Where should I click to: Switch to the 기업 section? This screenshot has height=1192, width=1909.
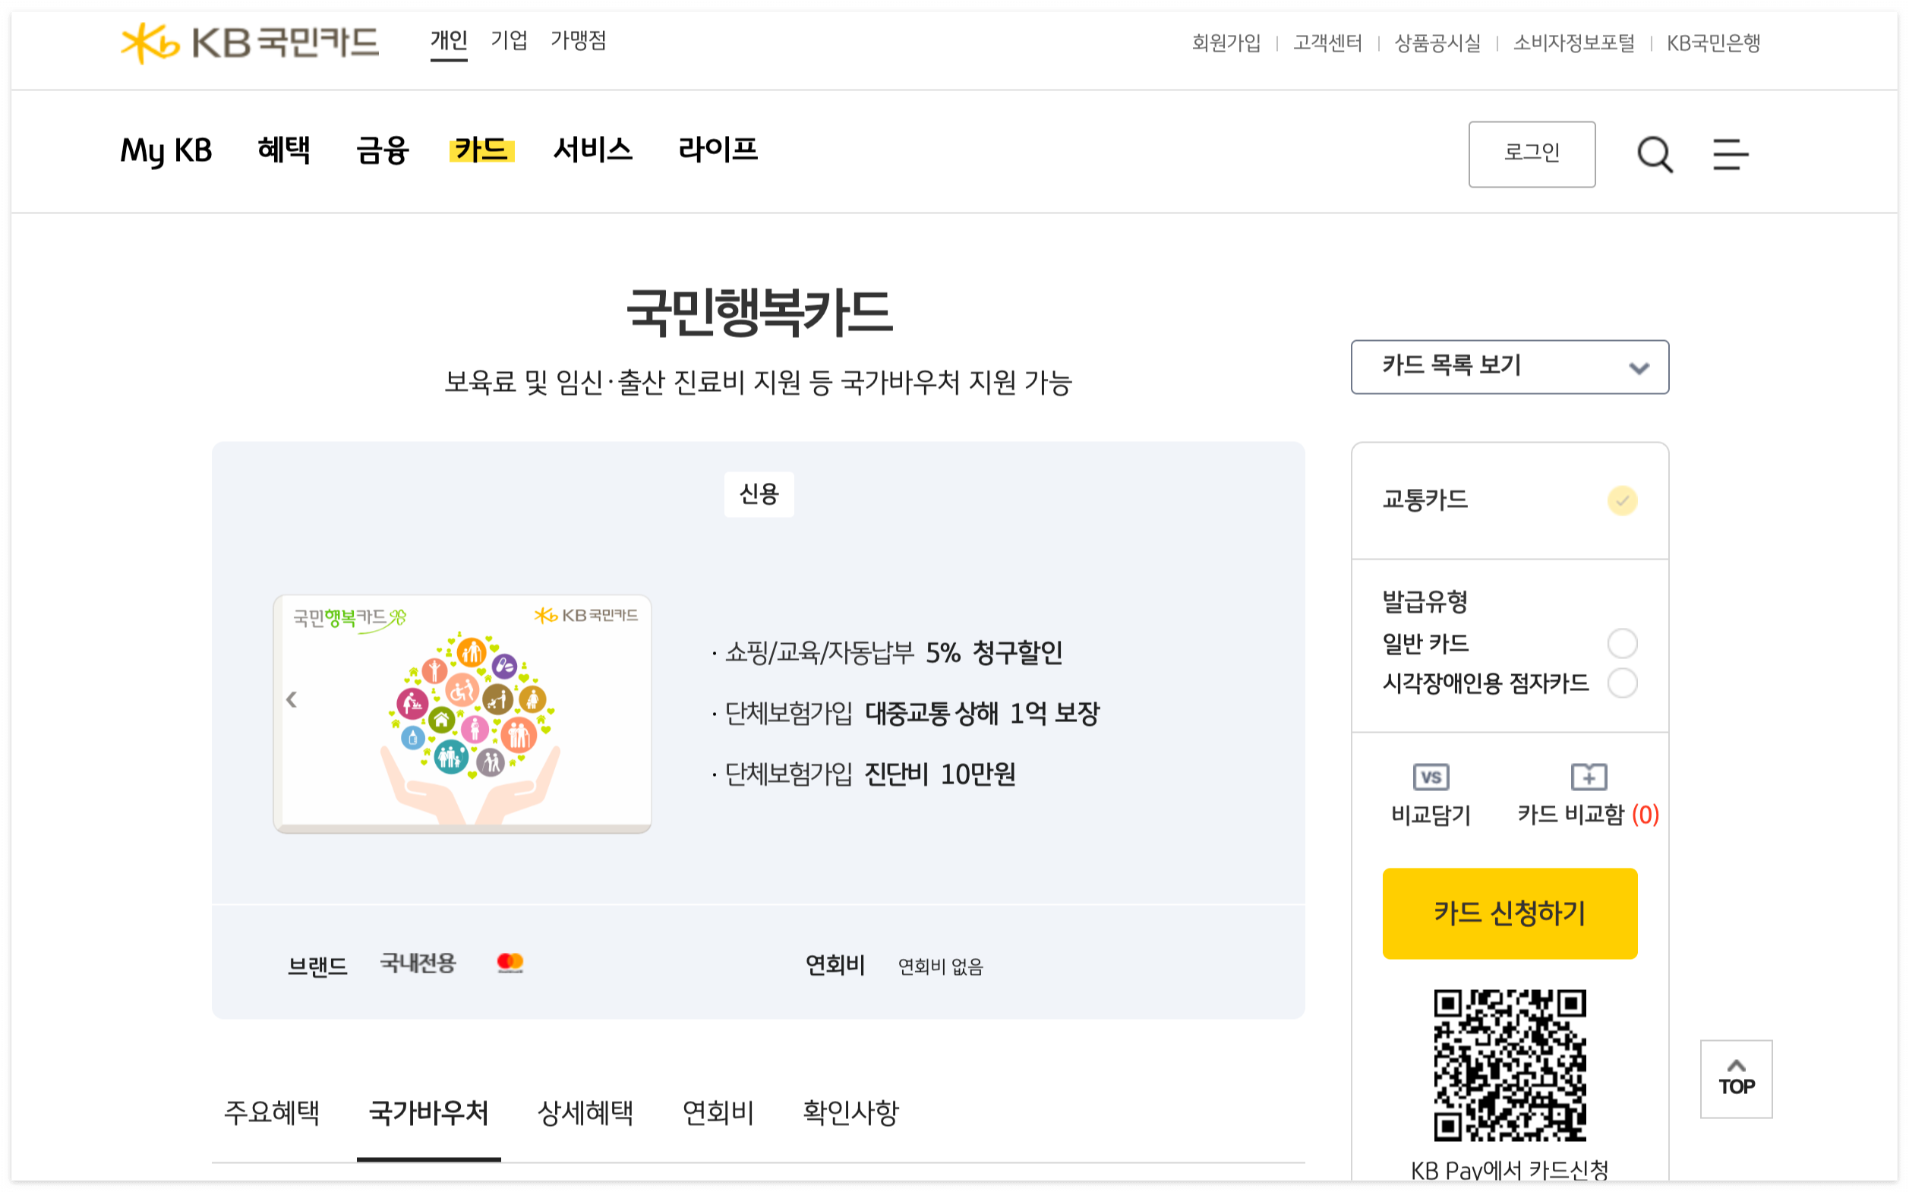pyautogui.click(x=509, y=40)
